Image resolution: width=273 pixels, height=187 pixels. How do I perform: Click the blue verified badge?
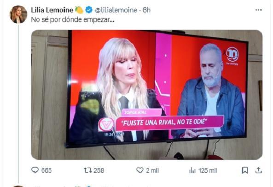(89, 10)
